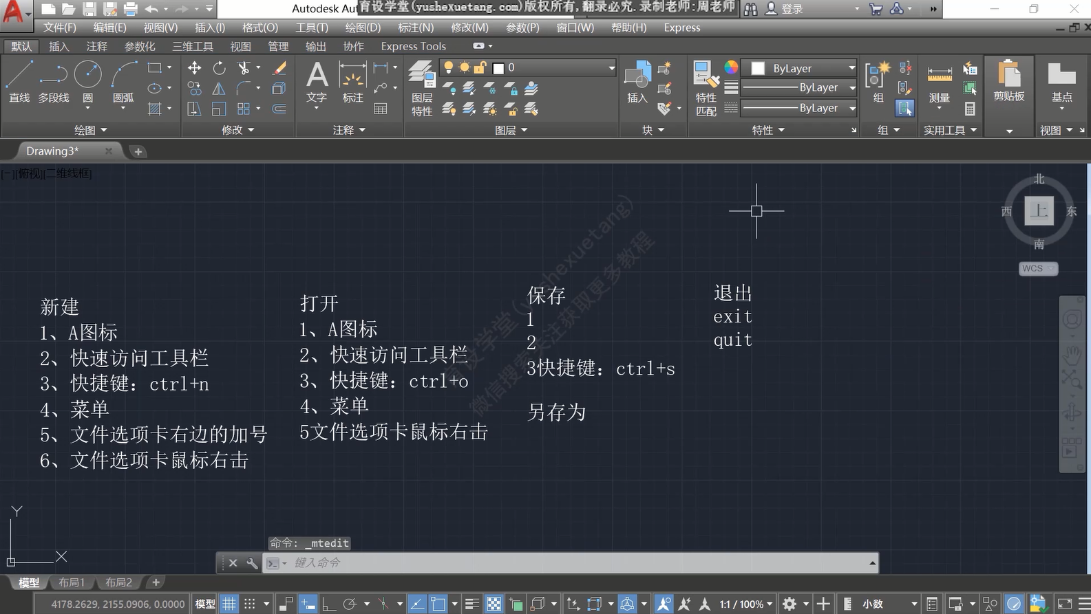1091x614 pixels.
Task: Select the 文字 Text tool
Action: 317,81
